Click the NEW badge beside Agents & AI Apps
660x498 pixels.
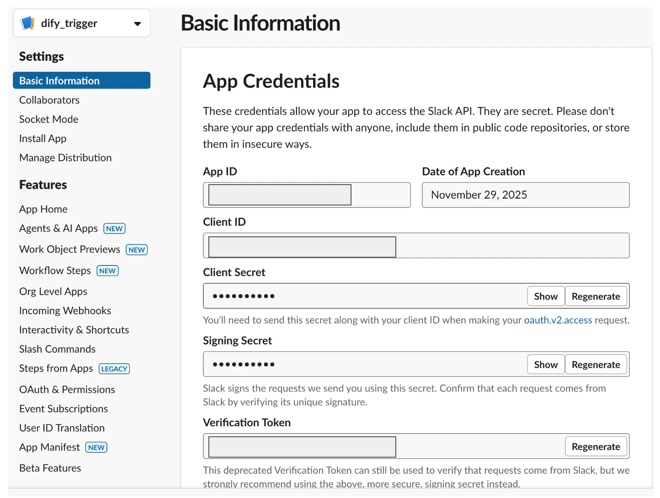[x=114, y=228]
